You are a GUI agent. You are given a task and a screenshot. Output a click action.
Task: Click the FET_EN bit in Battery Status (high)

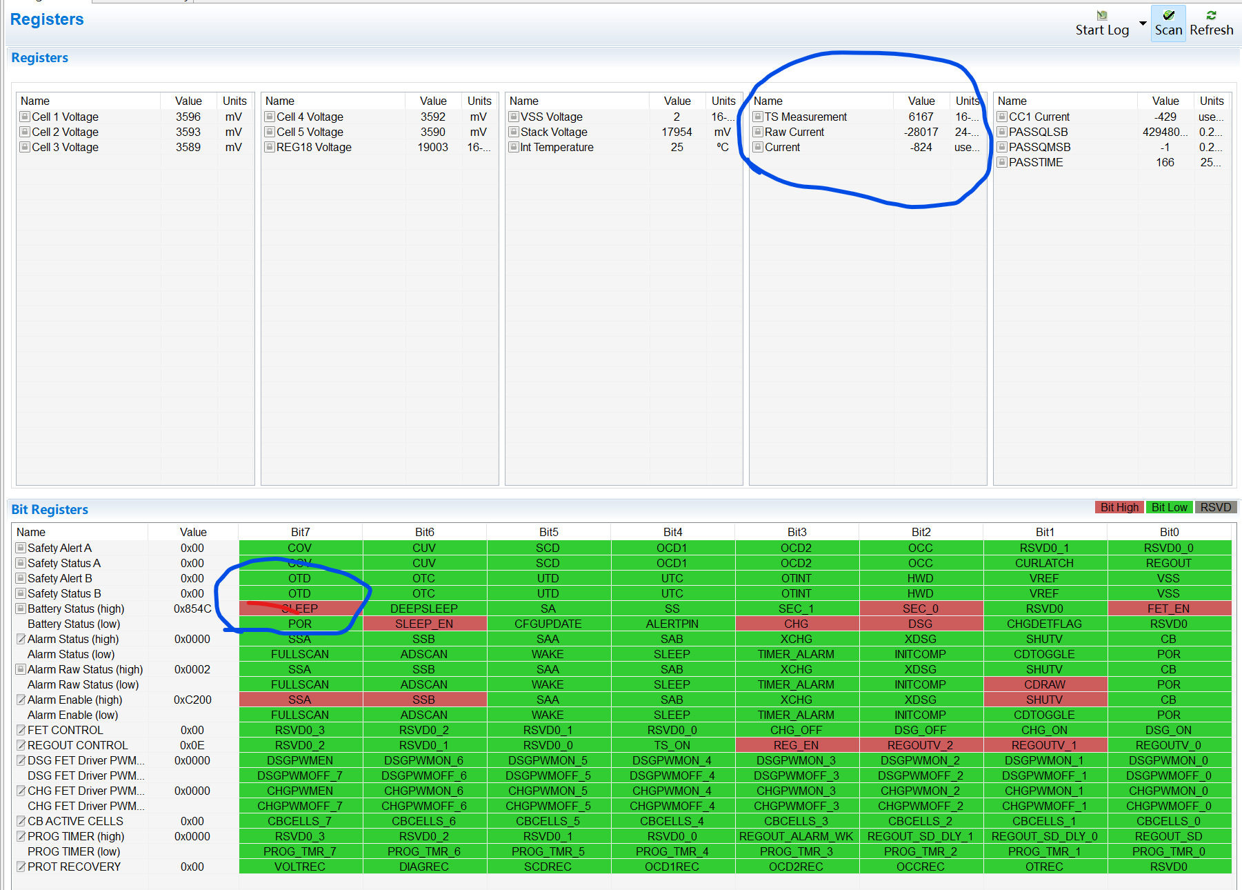[x=1169, y=609]
